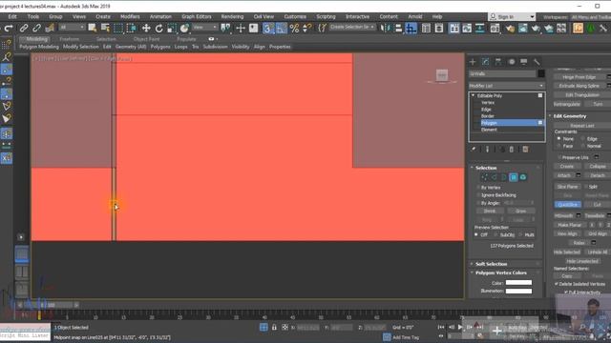The image size is (611, 343).
Task: Open the Modifiers menu
Action: [130, 17]
